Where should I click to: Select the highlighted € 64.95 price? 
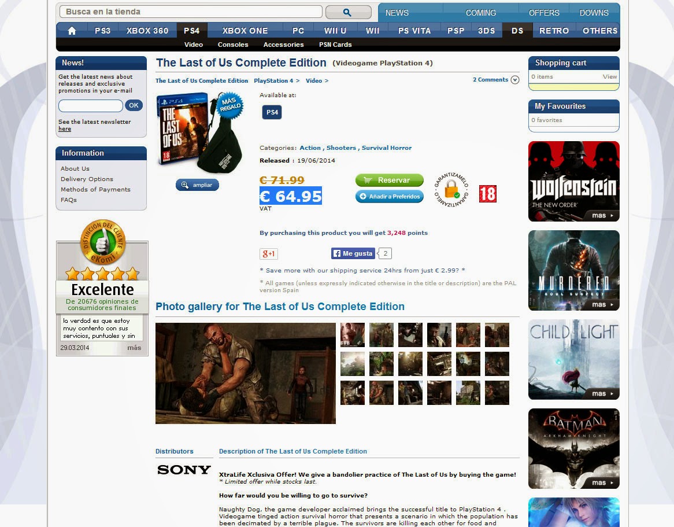pyautogui.click(x=291, y=196)
